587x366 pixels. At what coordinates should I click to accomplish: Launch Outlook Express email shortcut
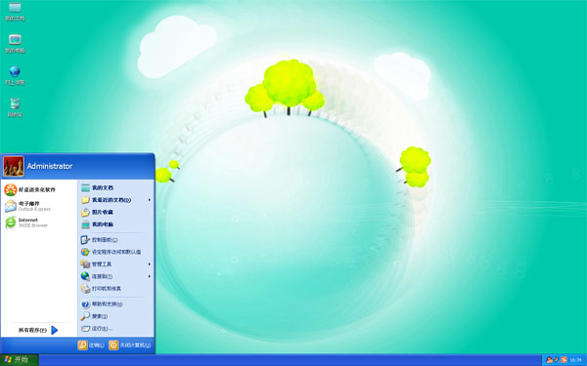click(11, 206)
